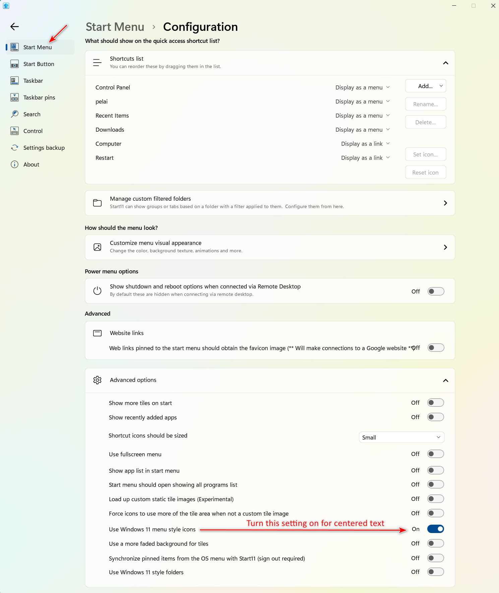Image resolution: width=499 pixels, height=593 pixels.
Task: Click the Shortcuts list lines icon
Action: click(x=97, y=63)
